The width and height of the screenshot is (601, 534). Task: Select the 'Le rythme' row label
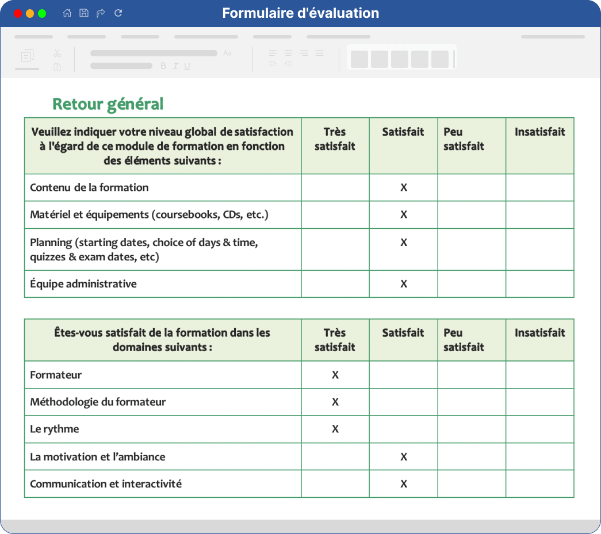pos(55,429)
